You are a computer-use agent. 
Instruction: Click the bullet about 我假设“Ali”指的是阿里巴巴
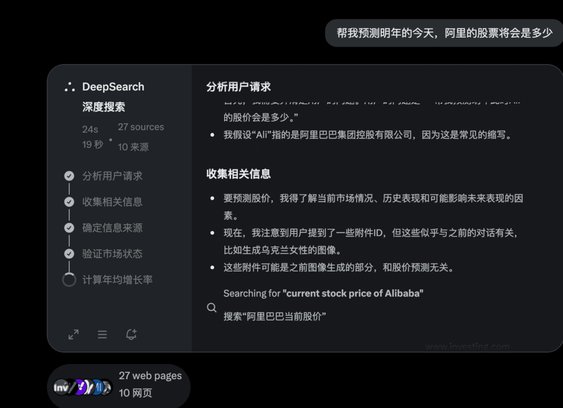pos(368,135)
